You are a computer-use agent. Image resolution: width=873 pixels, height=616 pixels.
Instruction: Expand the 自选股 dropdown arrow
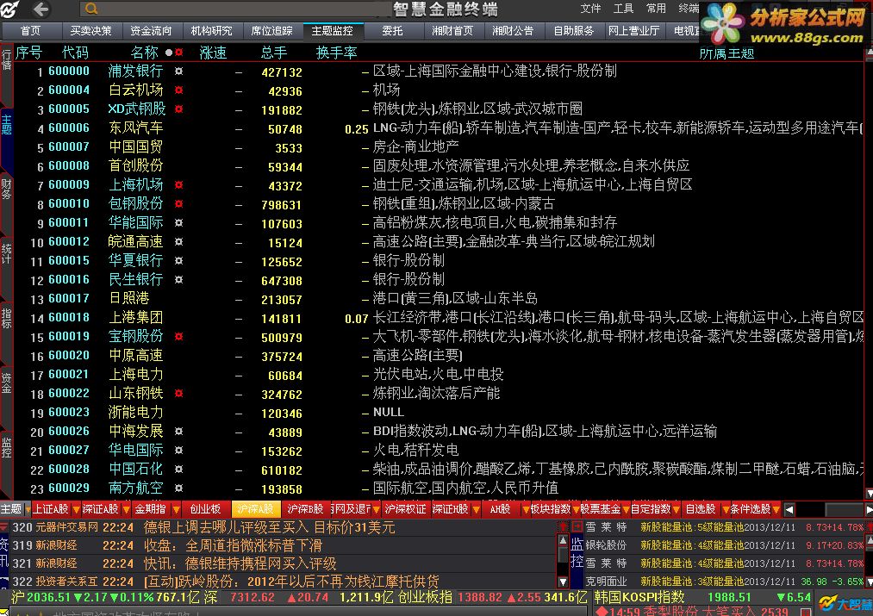(x=726, y=509)
